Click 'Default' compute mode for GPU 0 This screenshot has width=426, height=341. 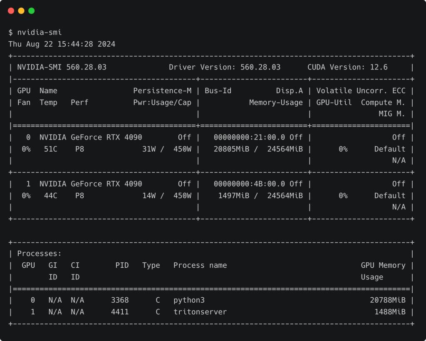pos(390,149)
